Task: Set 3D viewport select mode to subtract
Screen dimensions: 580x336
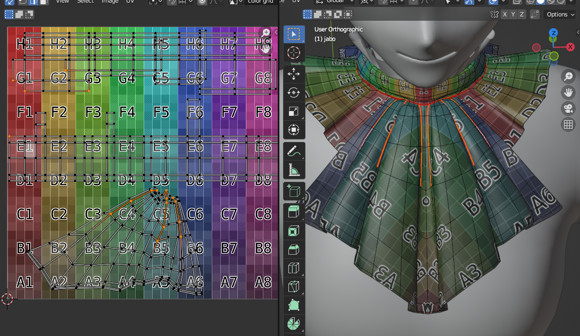Action: tap(327, 14)
